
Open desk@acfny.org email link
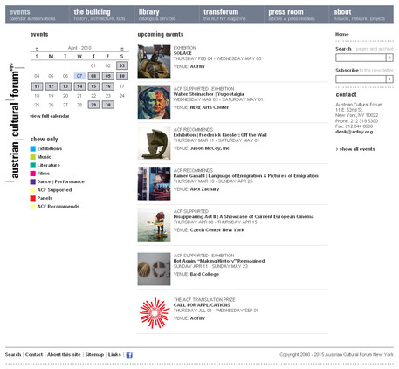354,132
